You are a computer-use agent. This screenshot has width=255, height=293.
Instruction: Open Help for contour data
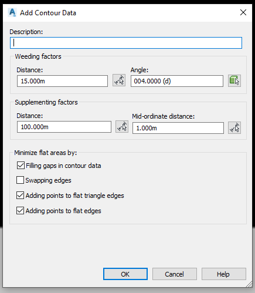[x=224, y=274]
